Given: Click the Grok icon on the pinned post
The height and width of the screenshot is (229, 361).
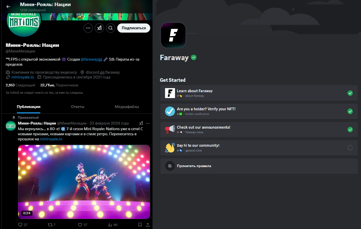Looking at the screenshot, I should 141,123.
